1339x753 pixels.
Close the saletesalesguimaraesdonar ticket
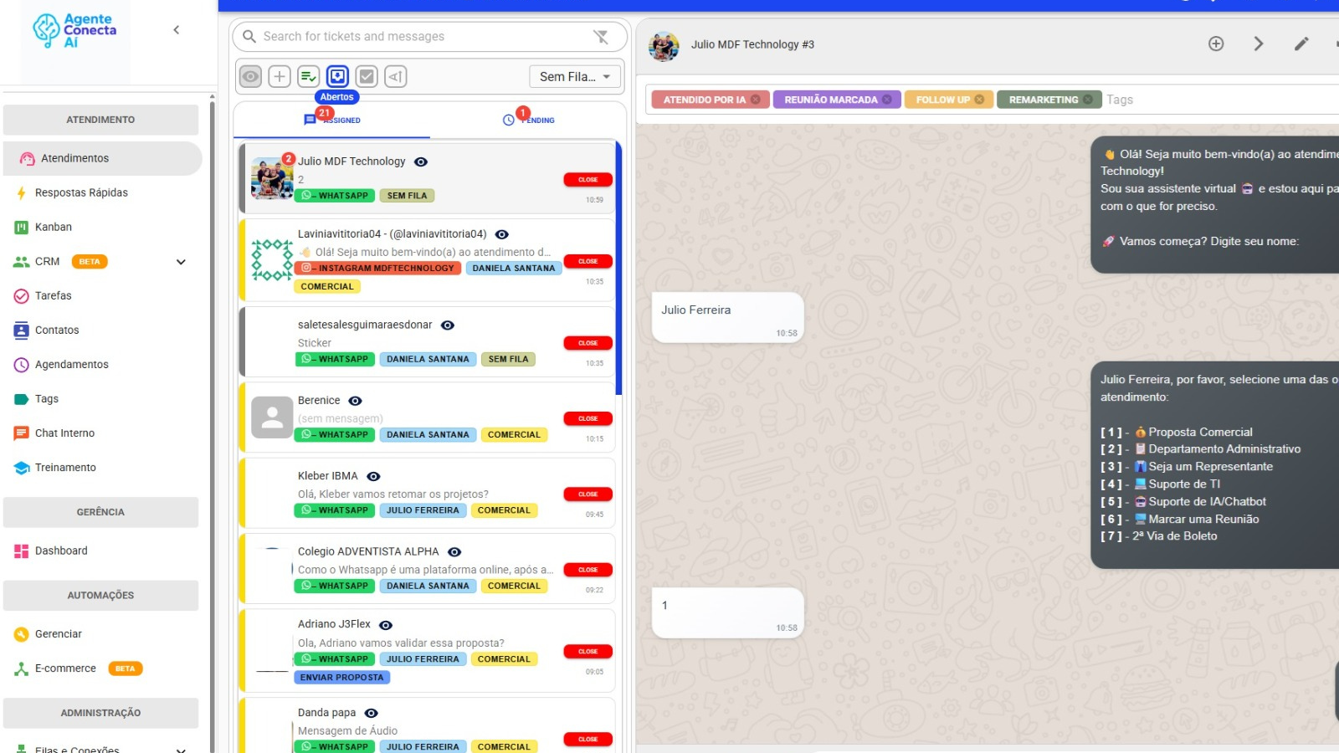tap(588, 343)
